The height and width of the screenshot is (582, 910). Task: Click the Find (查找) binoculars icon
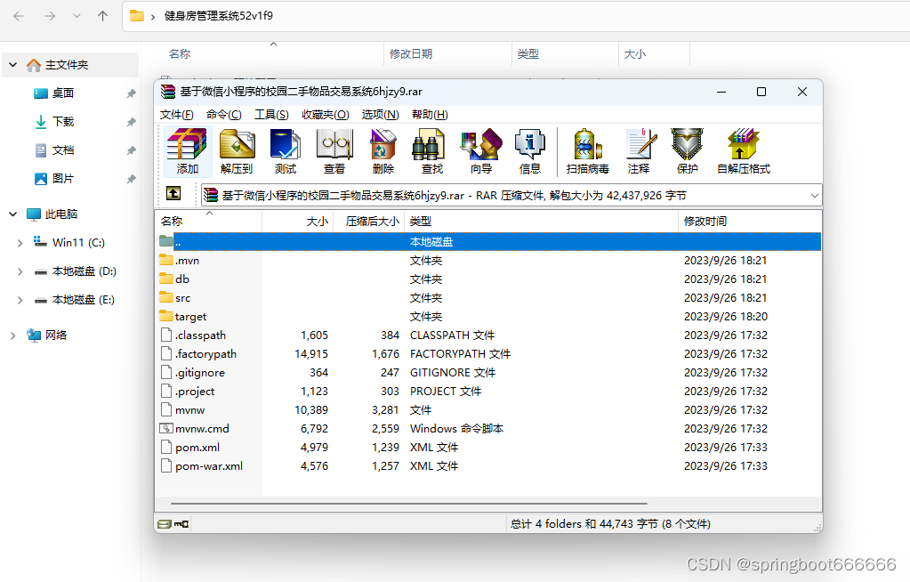point(431,151)
